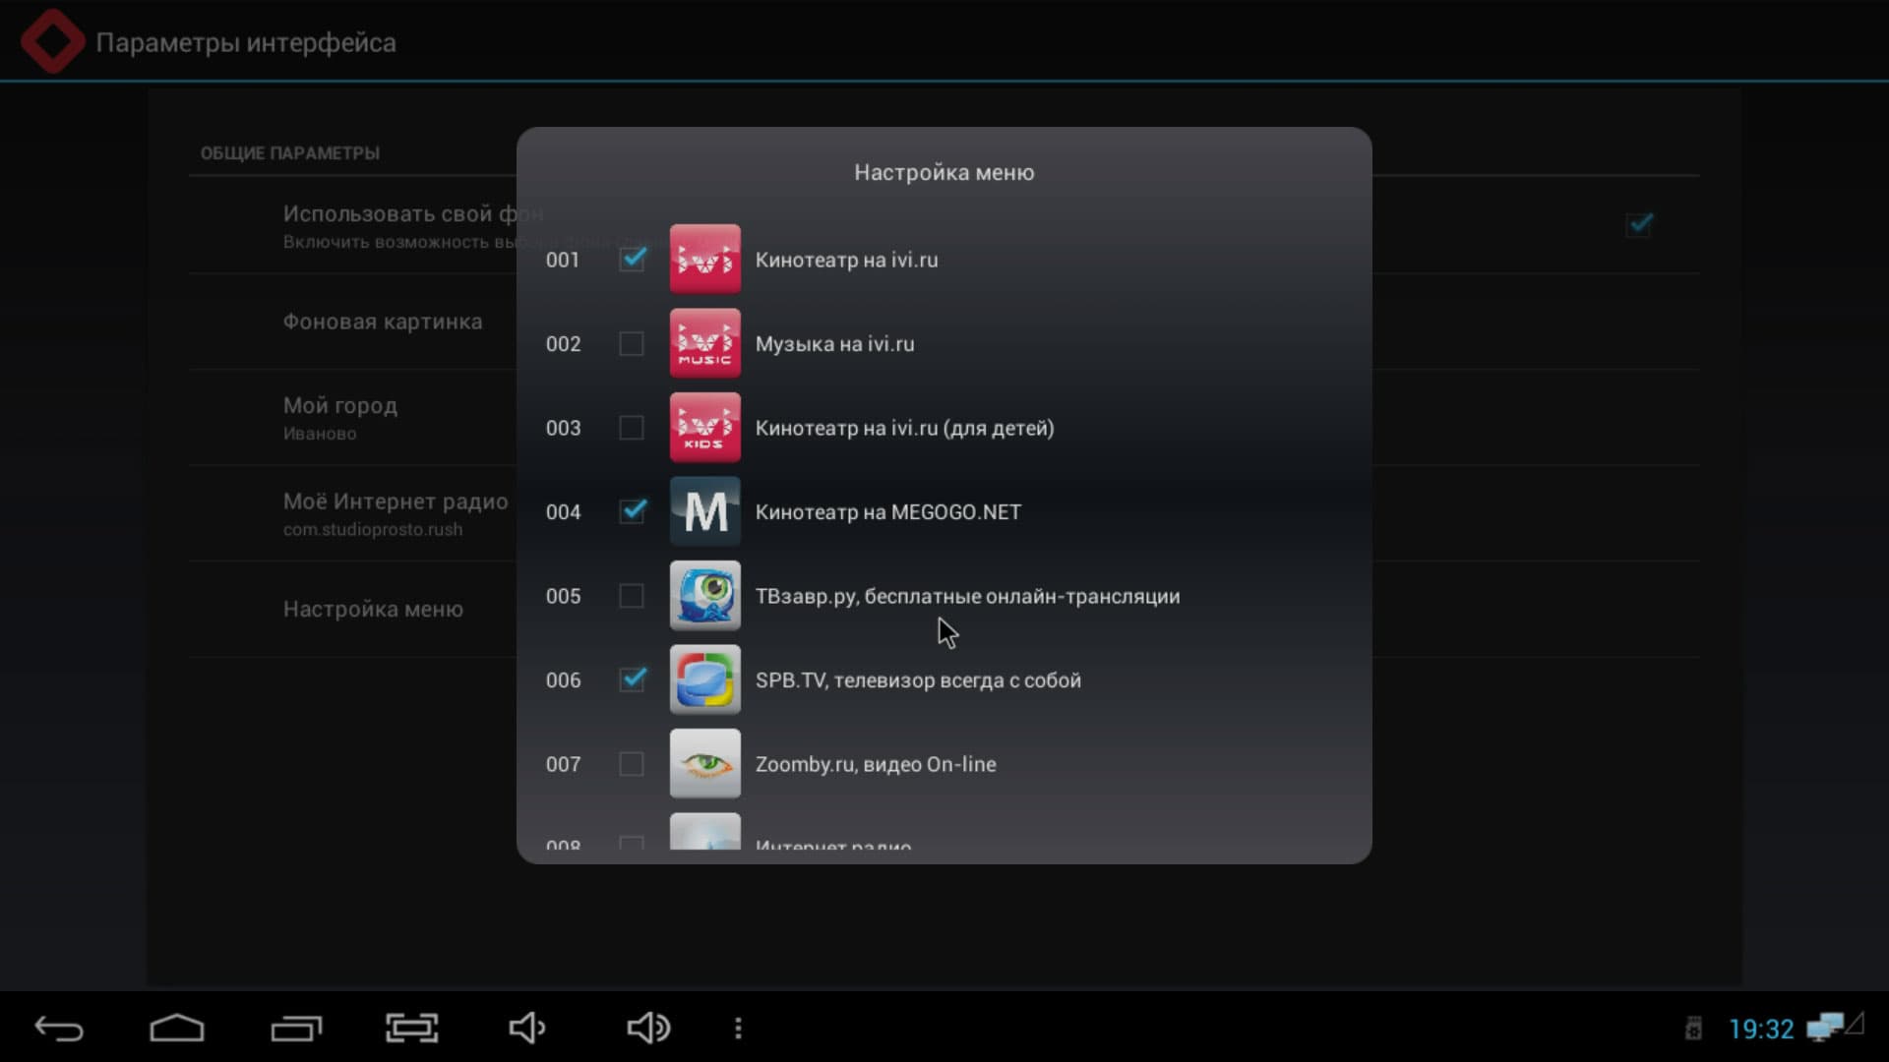The width and height of the screenshot is (1889, 1062).
Task: Click the ivi Kids app icon
Action: coord(704,428)
